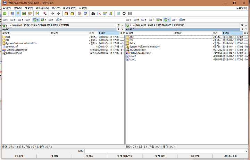The image size is (250, 160).
Task: Open the multi-rename tool icon
Action: point(99,14)
